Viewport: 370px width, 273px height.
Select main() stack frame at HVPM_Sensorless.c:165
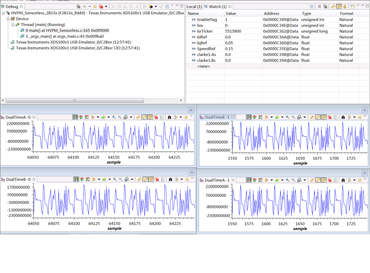click(67, 30)
